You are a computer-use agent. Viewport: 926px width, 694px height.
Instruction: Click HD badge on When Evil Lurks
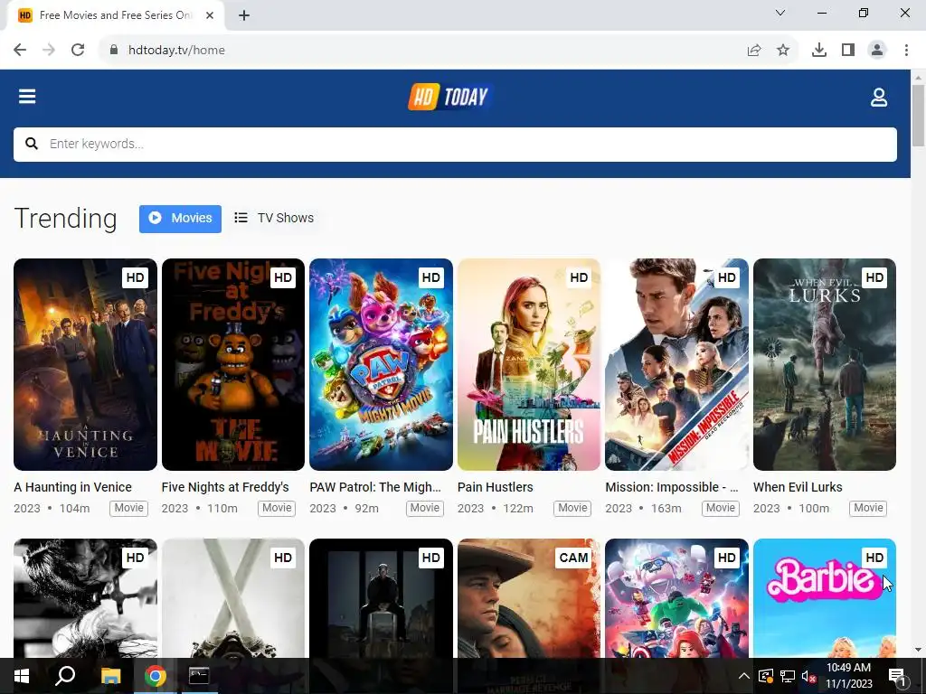(874, 277)
